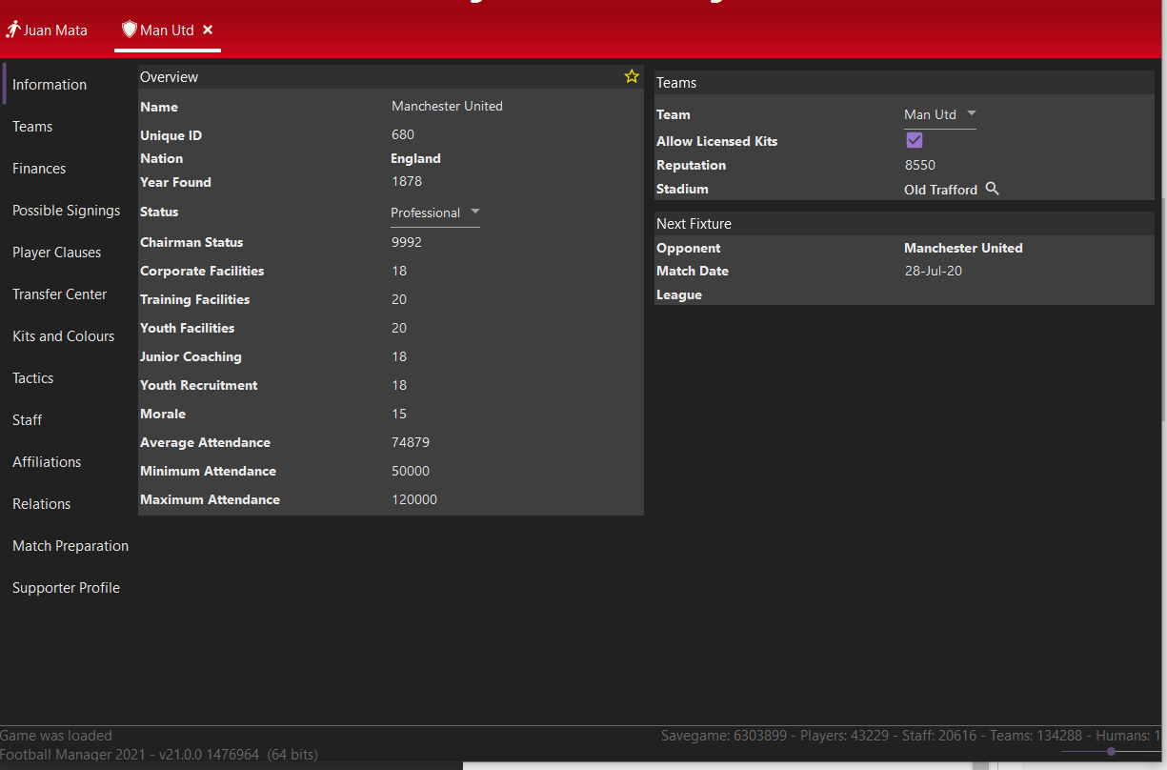Adjust the zoom slider handle in status bar

point(1111,751)
